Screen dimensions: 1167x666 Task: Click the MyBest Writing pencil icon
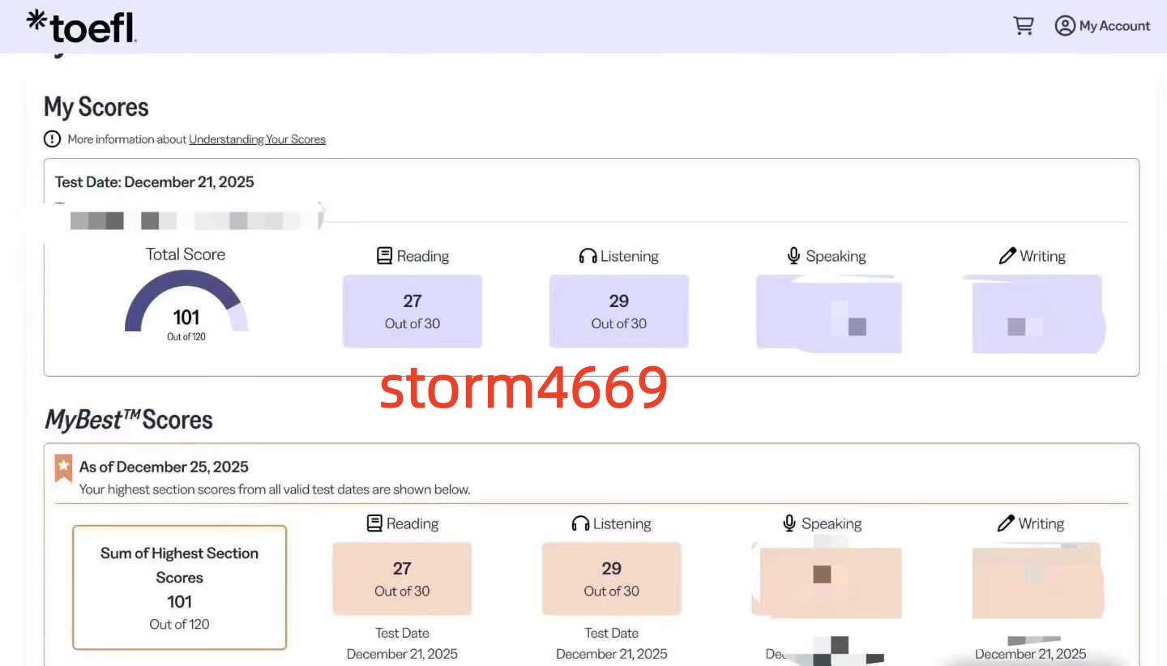(x=1006, y=523)
